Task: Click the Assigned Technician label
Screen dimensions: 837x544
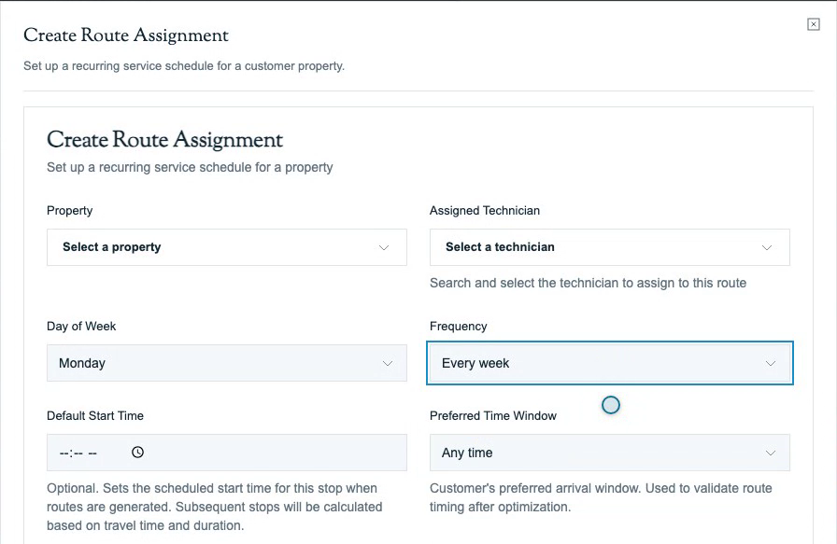Action: click(x=485, y=211)
